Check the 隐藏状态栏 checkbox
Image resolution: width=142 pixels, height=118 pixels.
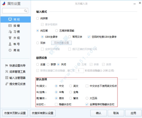[x=56, y=104]
